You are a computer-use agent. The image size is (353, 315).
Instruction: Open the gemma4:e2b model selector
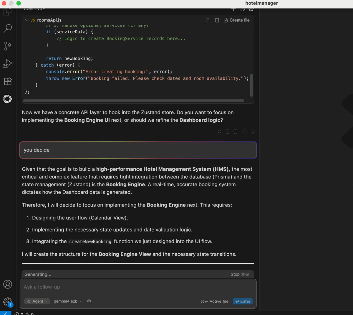67,301
